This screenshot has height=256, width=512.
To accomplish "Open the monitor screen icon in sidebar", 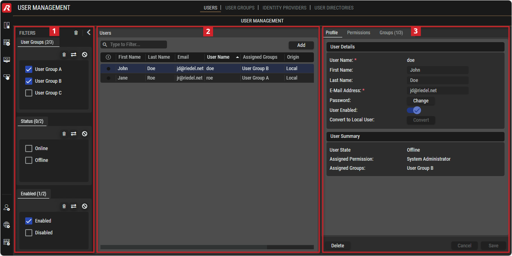I will pyautogui.click(x=7, y=60).
